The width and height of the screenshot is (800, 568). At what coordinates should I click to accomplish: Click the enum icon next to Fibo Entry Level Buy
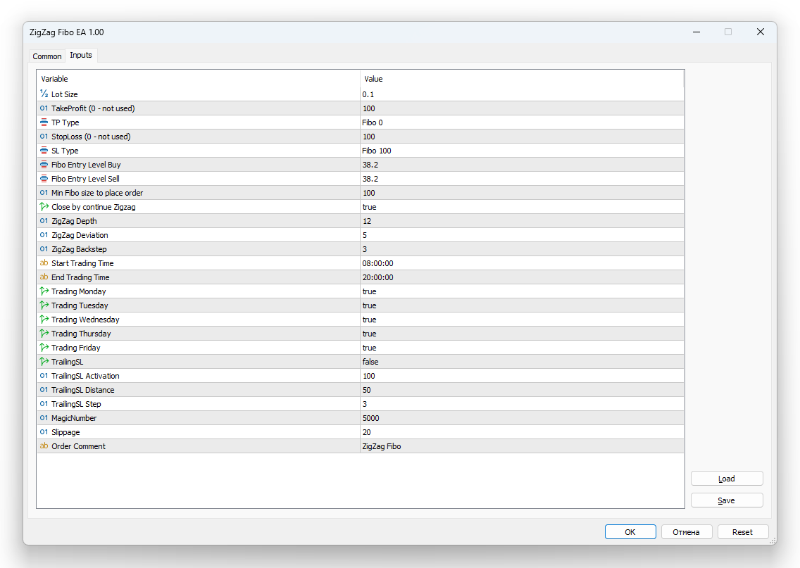44,164
